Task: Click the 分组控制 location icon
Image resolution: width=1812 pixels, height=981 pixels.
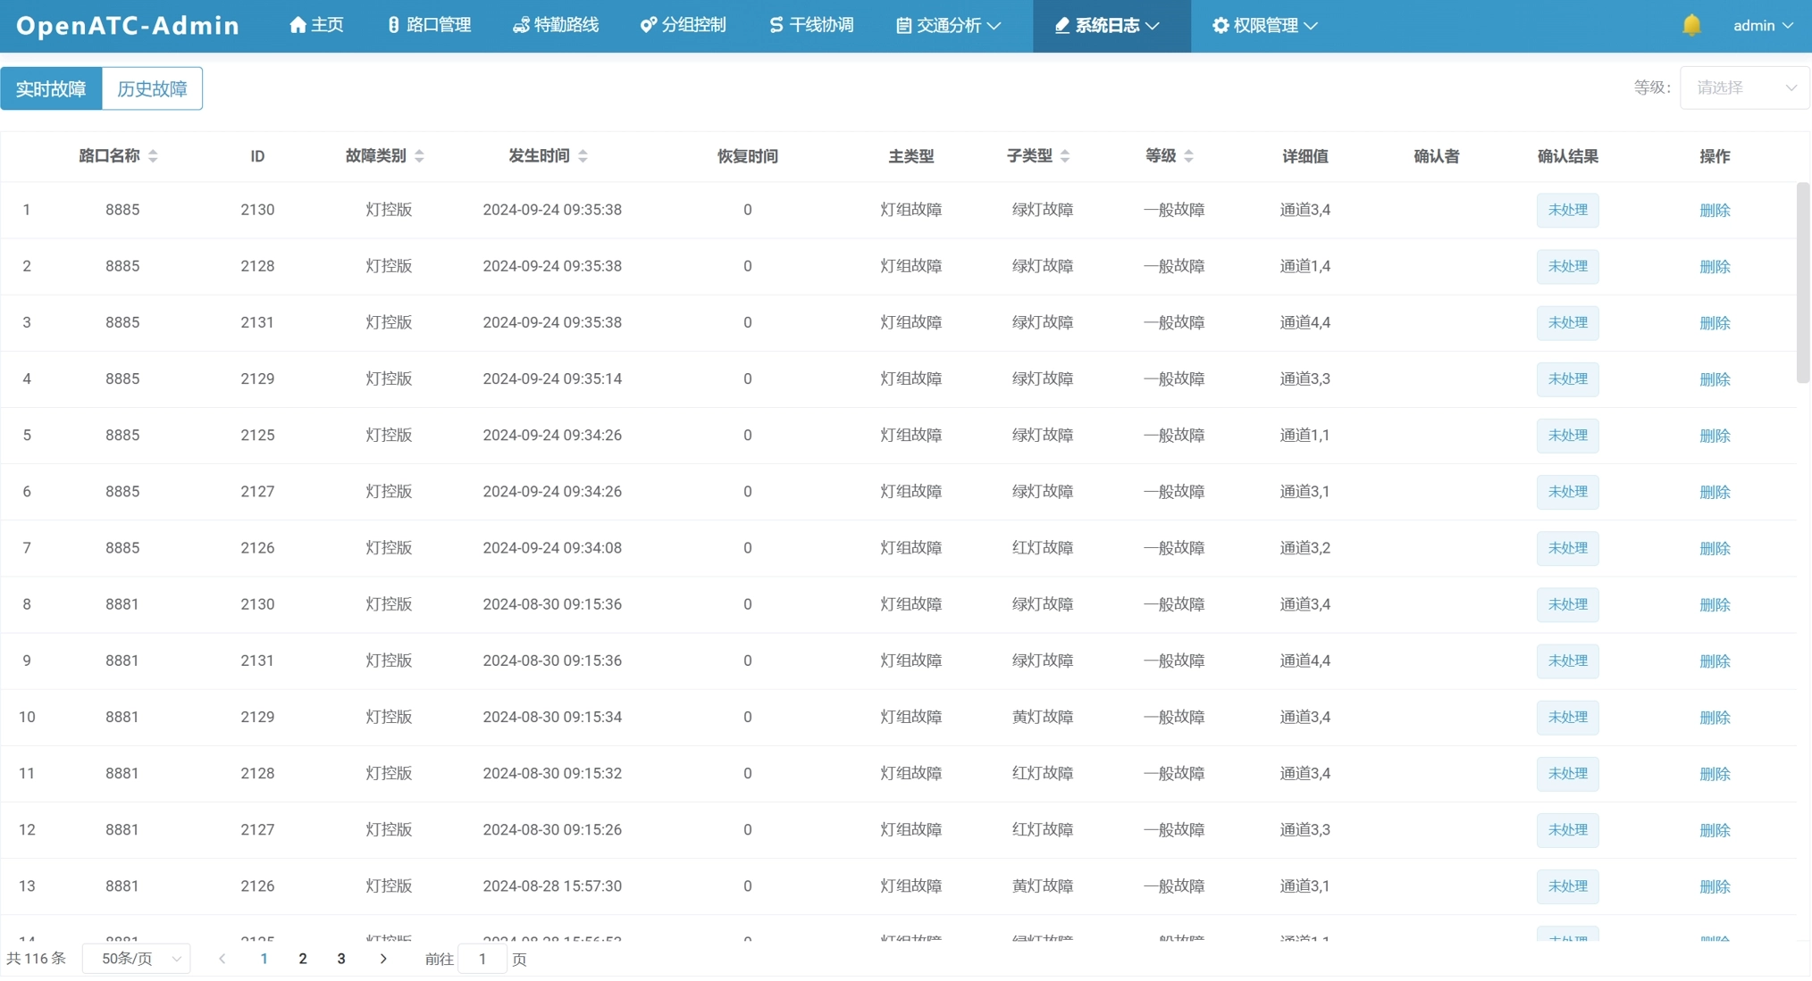Action: (x=648, y=25)
